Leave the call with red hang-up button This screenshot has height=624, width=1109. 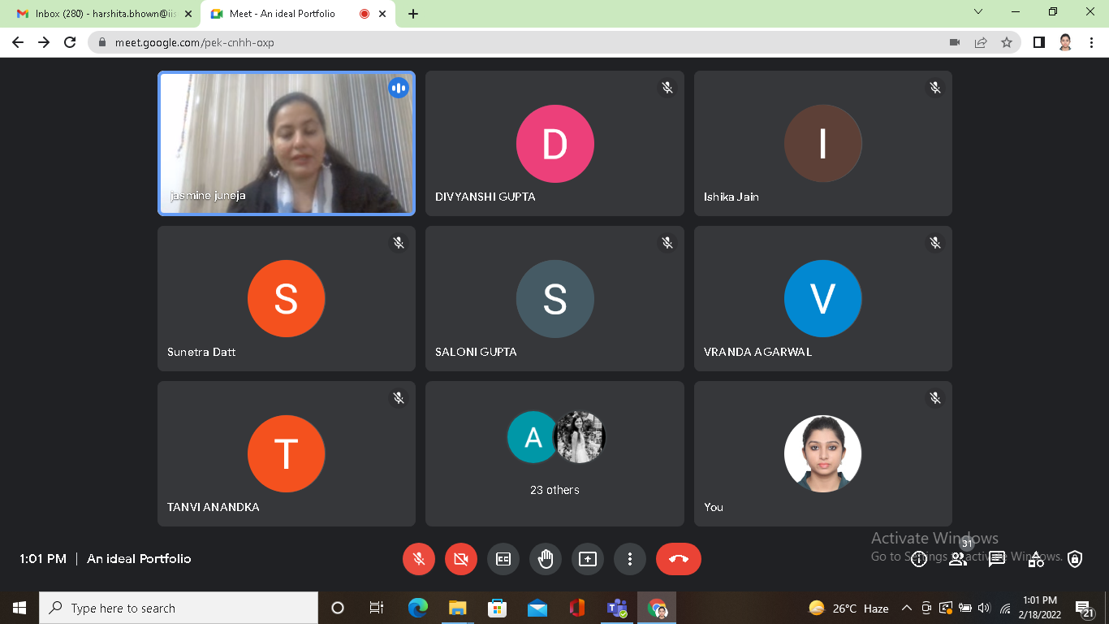678,559
